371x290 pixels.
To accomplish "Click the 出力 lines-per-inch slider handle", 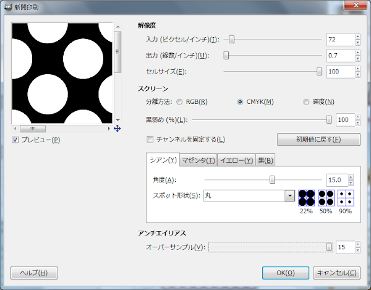I will [x=226, y=56].
